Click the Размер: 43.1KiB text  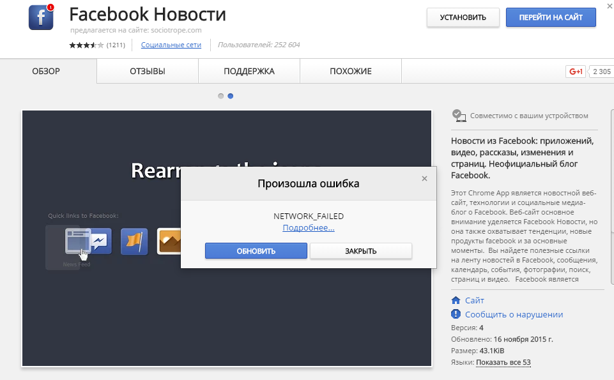tap(478, 351)
